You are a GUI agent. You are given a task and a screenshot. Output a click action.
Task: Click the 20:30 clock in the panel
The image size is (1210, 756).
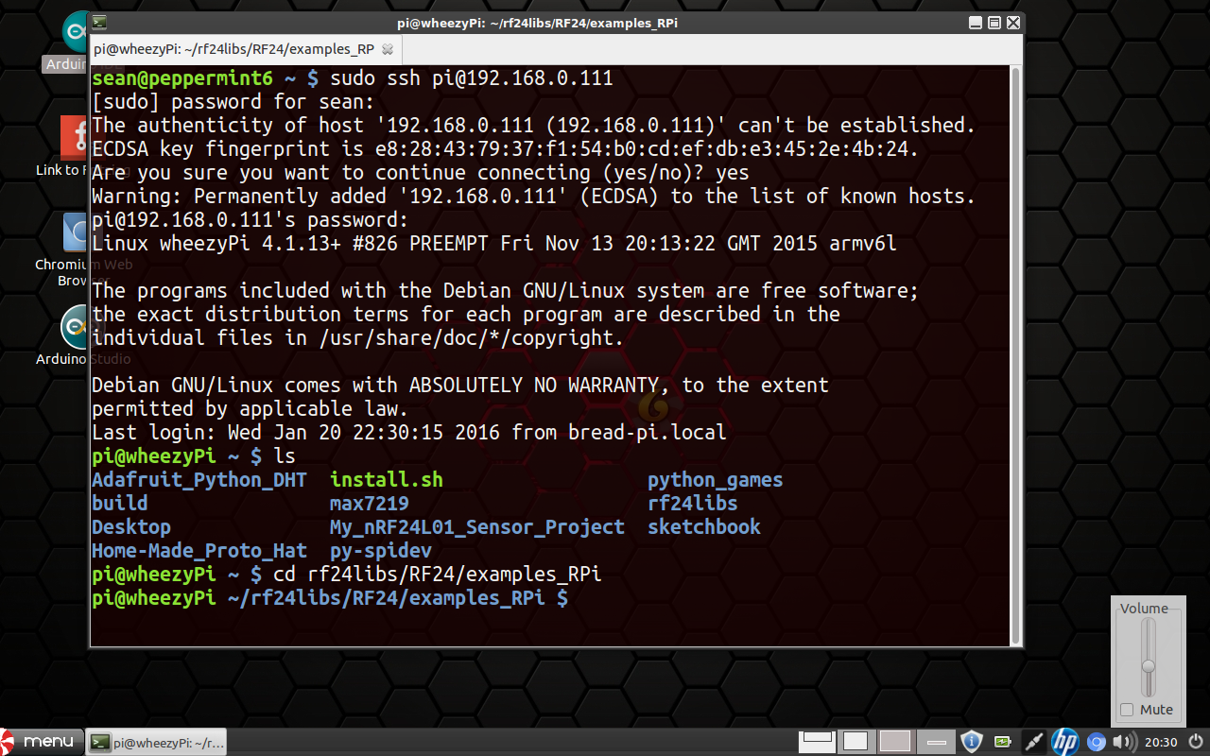(1161, 742)
